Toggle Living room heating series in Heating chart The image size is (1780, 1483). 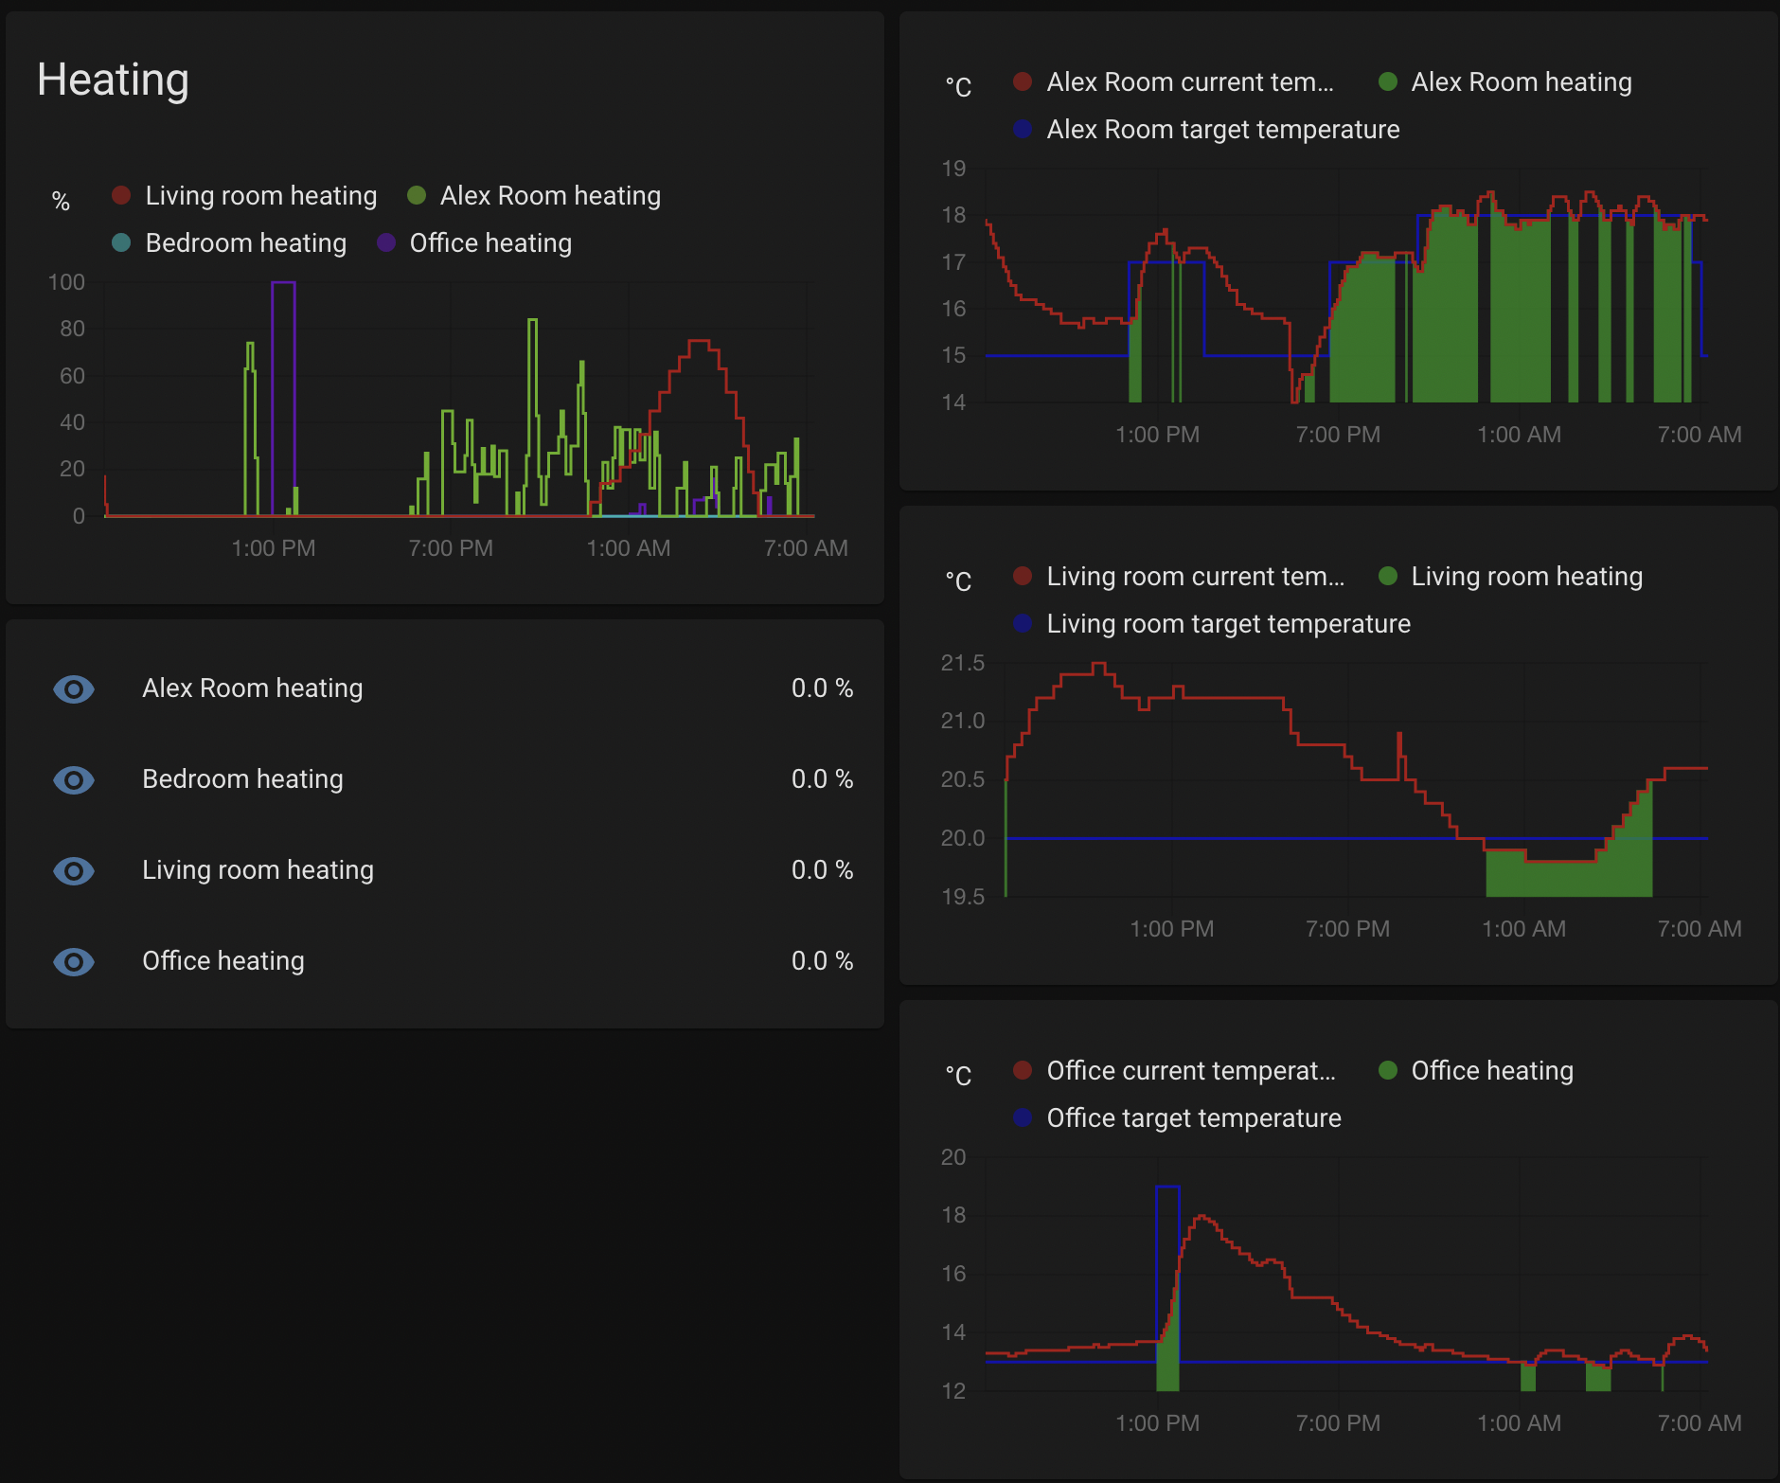(244, 196)
